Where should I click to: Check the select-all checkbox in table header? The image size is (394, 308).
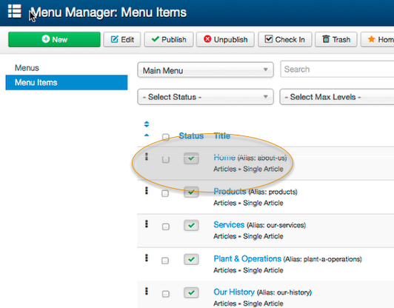(166, 137)
